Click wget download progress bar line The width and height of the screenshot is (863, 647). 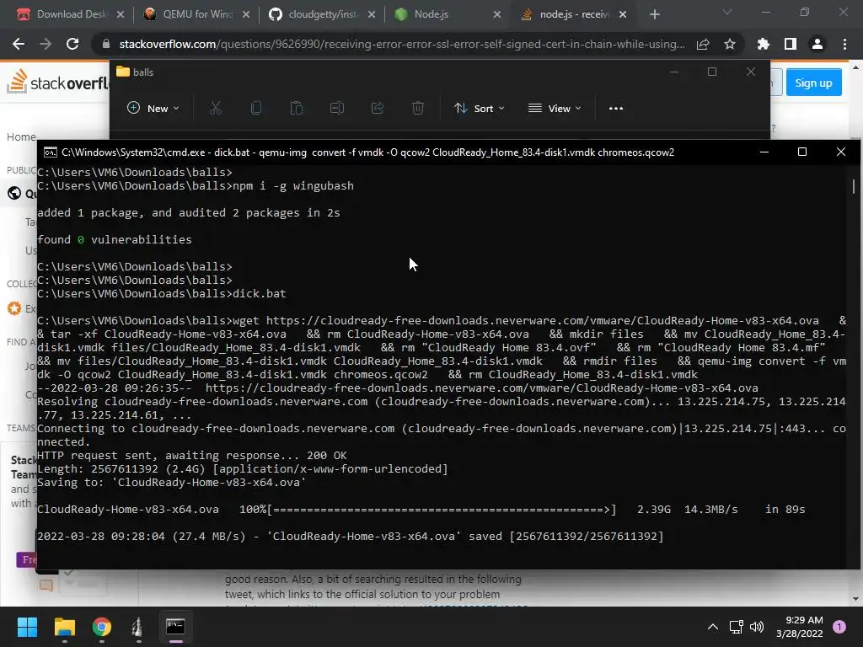421,510
